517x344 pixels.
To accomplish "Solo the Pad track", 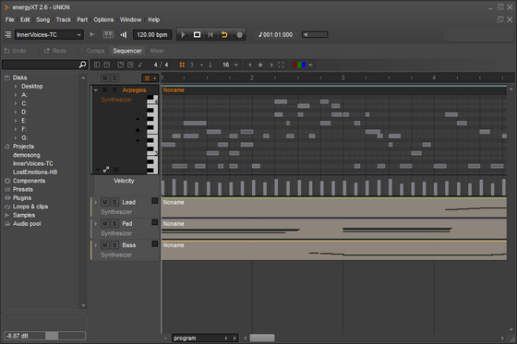I will (114, 223).
